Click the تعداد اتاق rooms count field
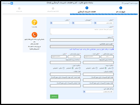Image resolution: width=140 pixels, height=105 pixels. pyautogui.click(x=98, y=80)
